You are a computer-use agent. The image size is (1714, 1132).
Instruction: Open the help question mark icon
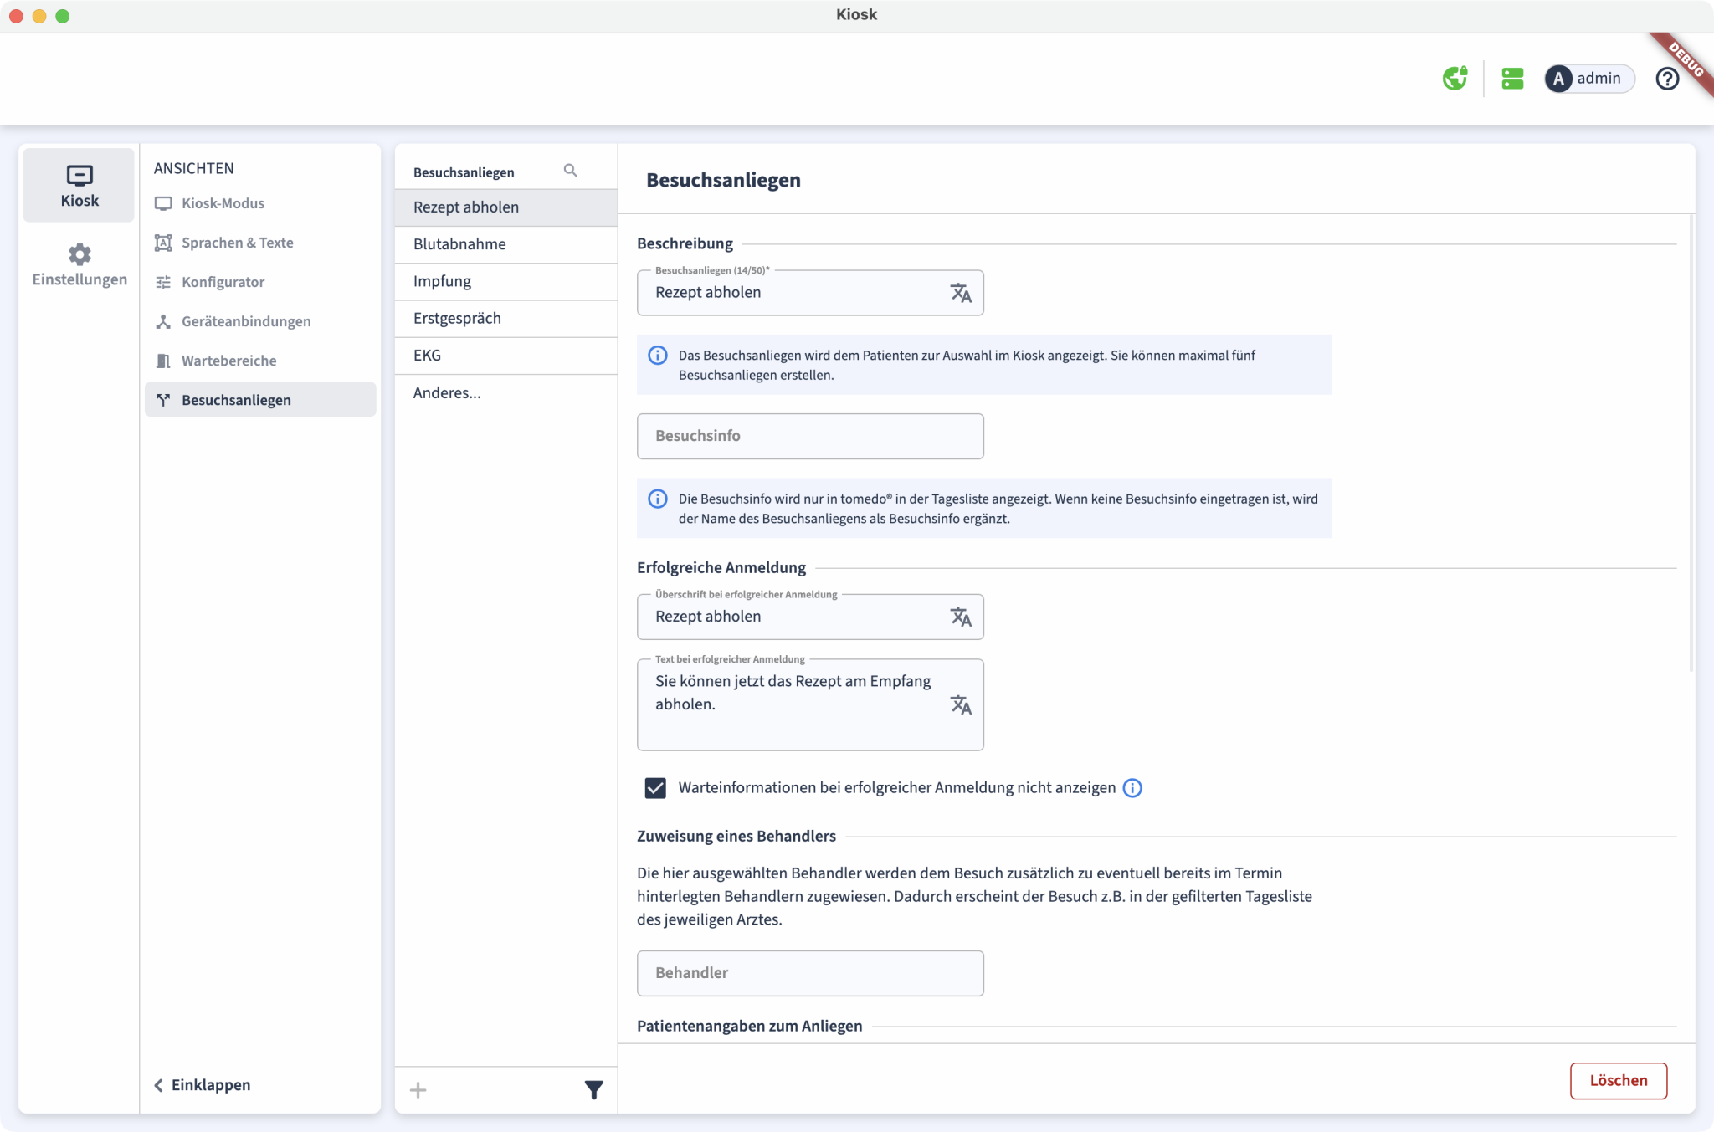[1666, 79]
